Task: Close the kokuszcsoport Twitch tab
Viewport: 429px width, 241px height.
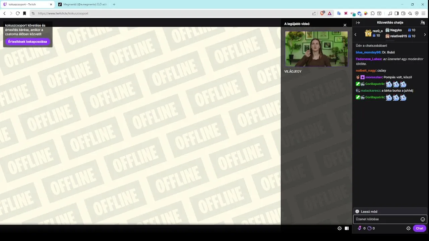Action: [51, 4]
